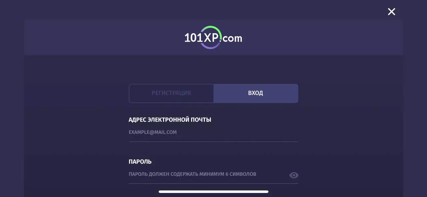Screen dimensions: 427x197
Task: Tap the "101" digits in the logo
Action: 193,38
